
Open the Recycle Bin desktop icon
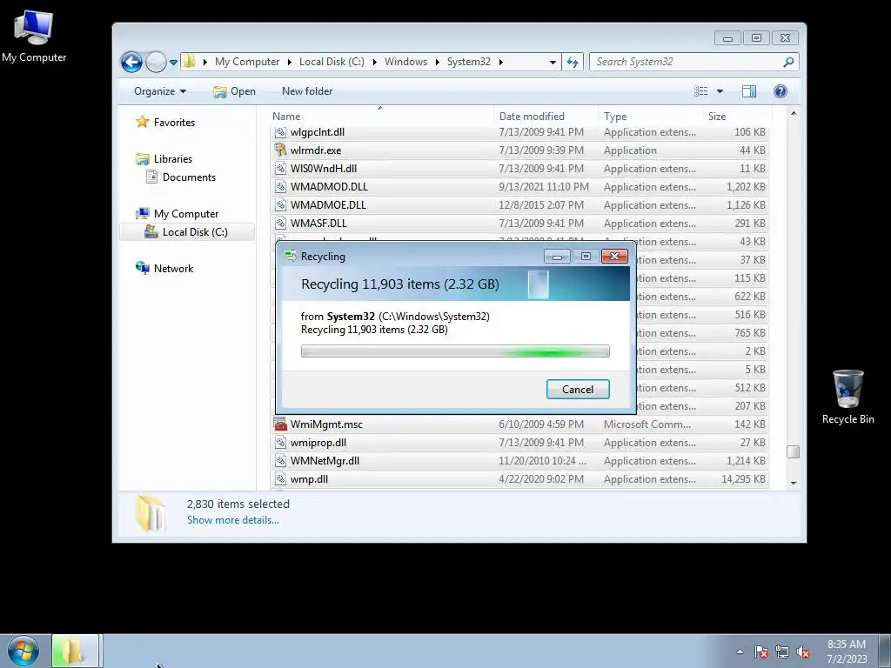(847, 397)
